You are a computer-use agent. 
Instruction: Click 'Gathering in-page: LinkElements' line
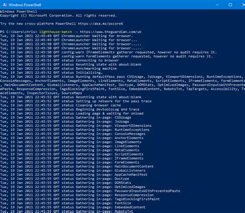click(x=70, y=146)
